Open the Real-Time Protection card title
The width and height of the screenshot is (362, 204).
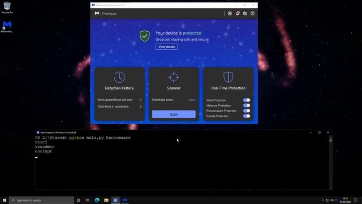tap(228, 88)
